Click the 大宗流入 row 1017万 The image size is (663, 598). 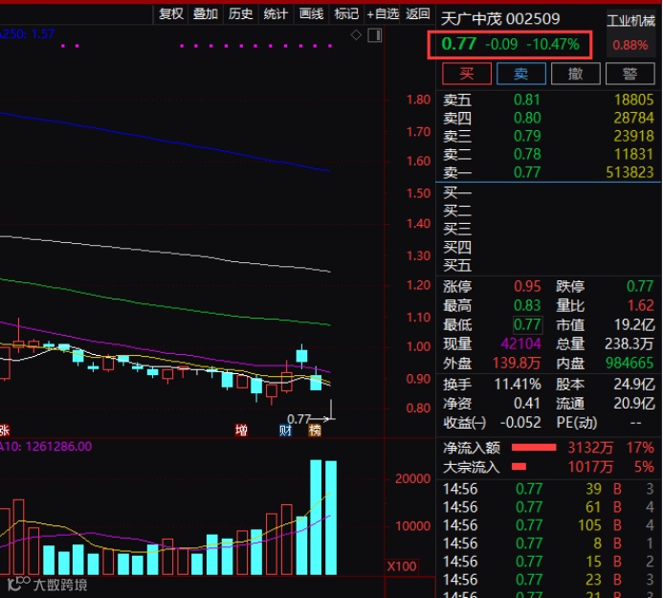[548, 467]
